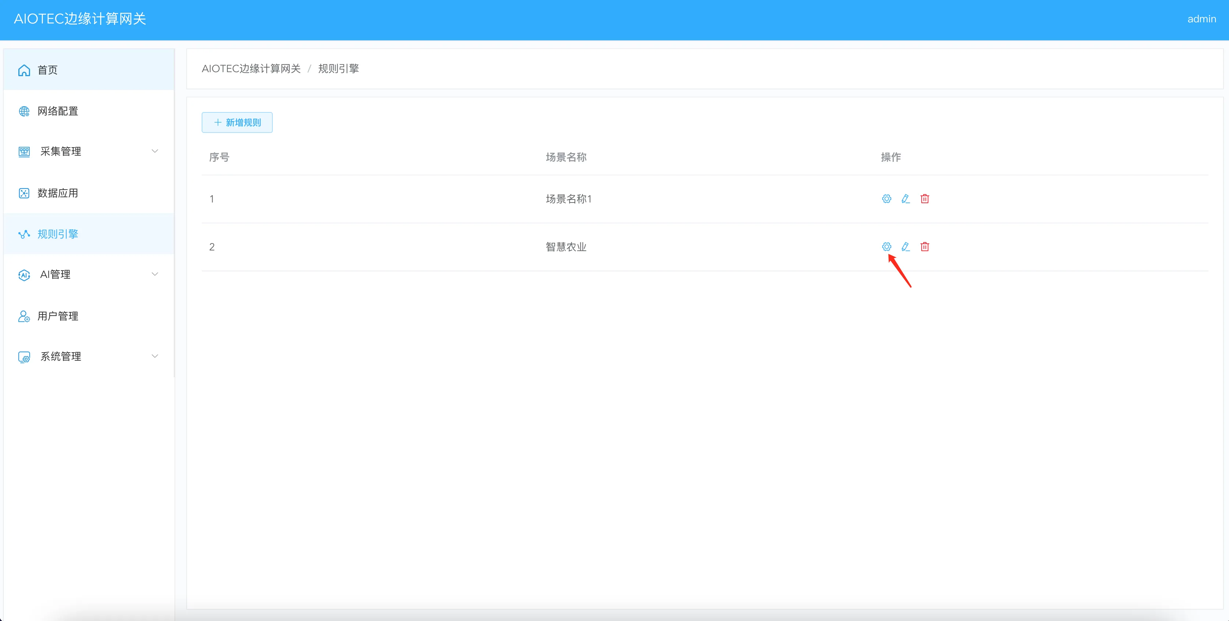Expand the AI管理 submenu chevron

[155, 274]
